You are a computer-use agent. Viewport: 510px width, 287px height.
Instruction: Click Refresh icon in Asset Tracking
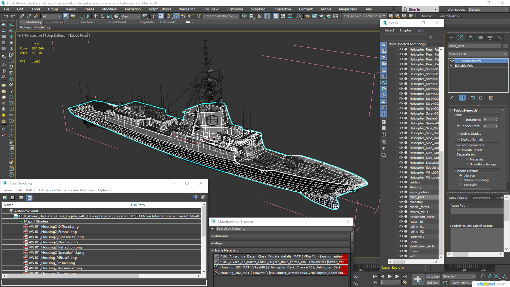[5, 197]
